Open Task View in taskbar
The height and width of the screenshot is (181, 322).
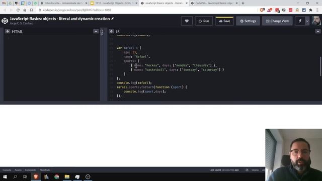click(x=25, y=176)
